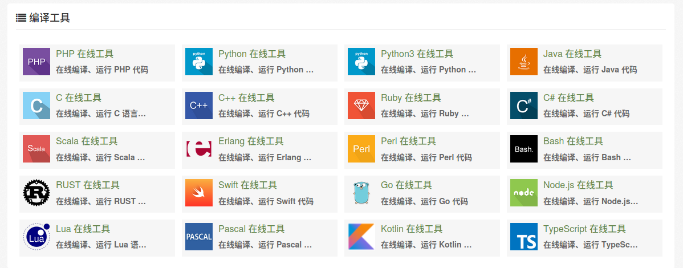Click the blue TS TypeScript icon
Screen dimensions: 683x268
click(524, 237)
